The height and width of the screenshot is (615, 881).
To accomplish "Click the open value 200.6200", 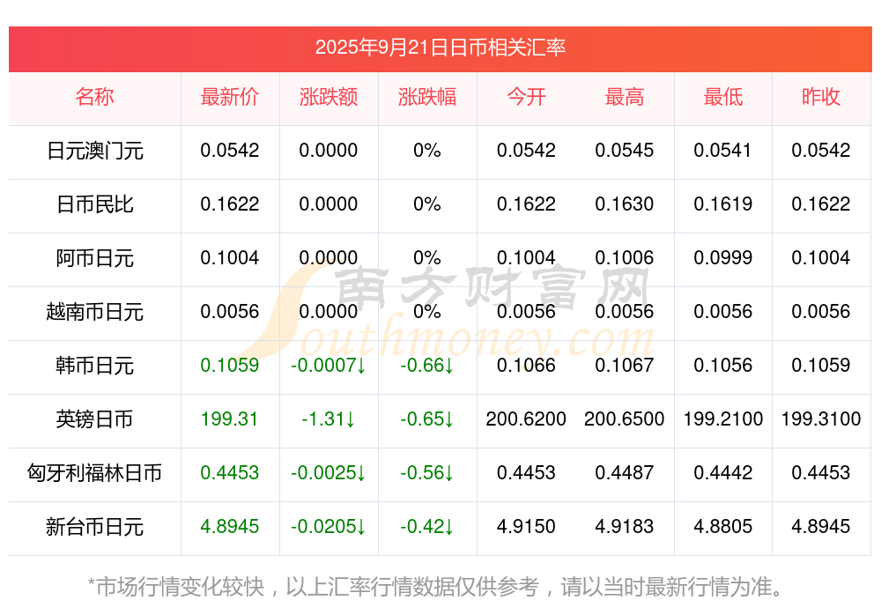I will click(526, 419).
